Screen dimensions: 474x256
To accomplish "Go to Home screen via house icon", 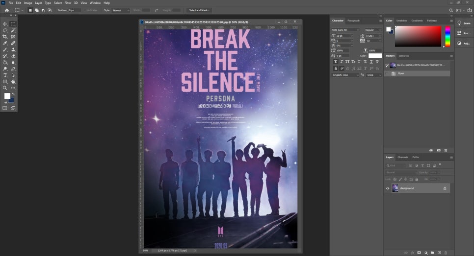I will (7, 10).
